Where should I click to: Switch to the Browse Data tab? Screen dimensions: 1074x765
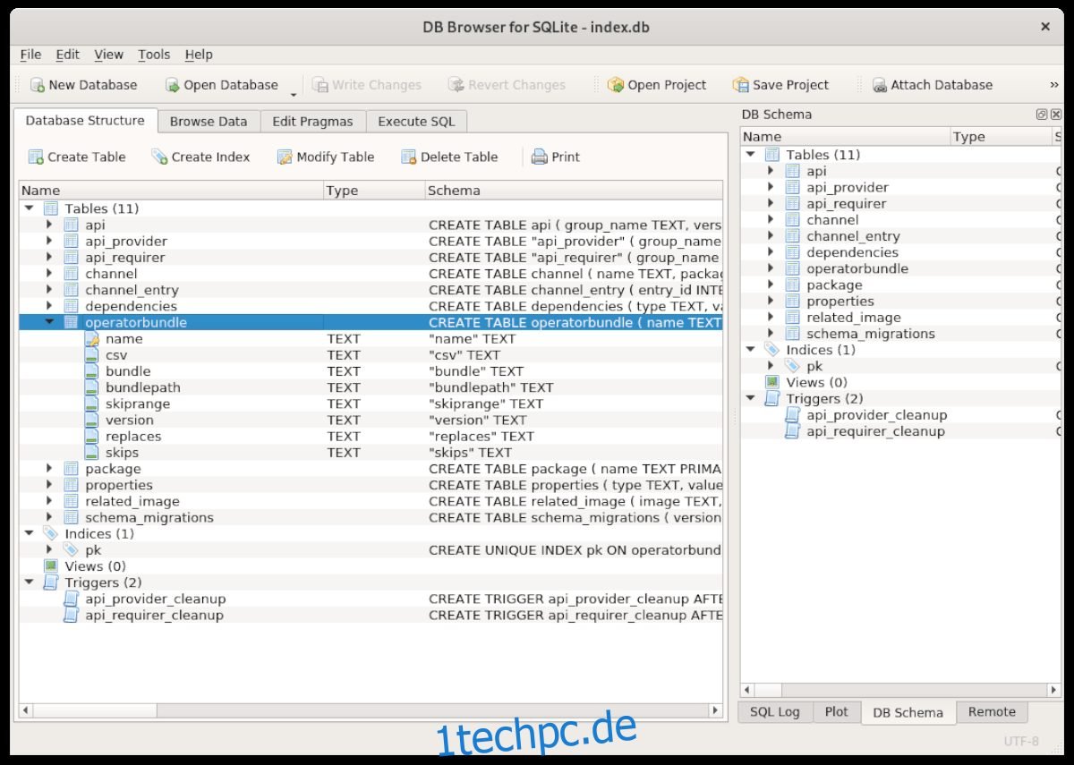coord(209,122)
